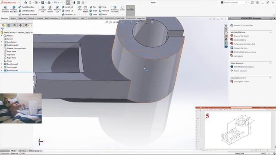Open the Reference Geometry tool
This screenshot has height=155, width=276.
point(115,9)
